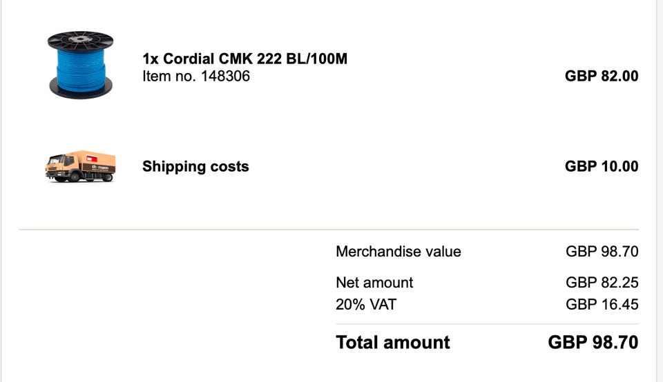Screen dimensions: 663x382
Task: Click the Net amount label
Action: coord(374,283)
